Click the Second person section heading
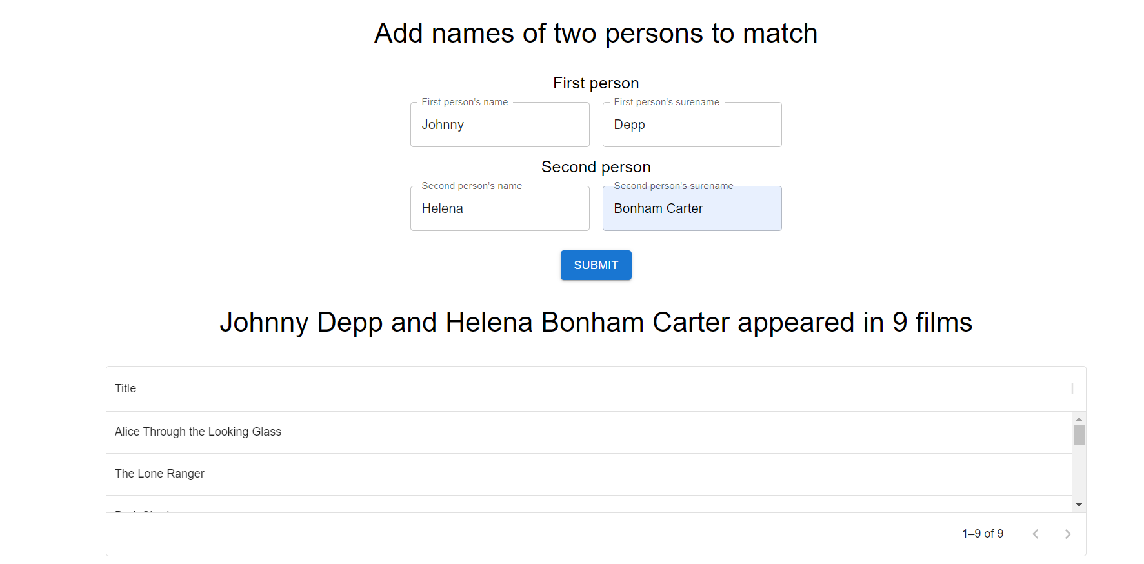The width and height of the screenshot is (1144, 564). (x=596, y=166)
